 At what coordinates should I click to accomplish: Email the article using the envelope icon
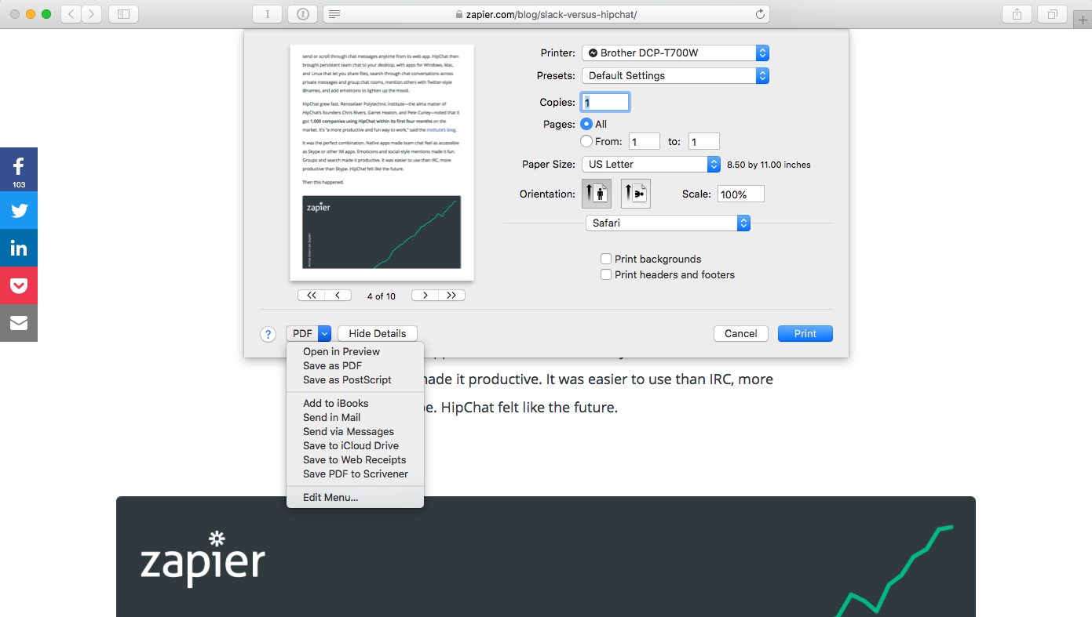pyautogui.click(x=18, y=323)
